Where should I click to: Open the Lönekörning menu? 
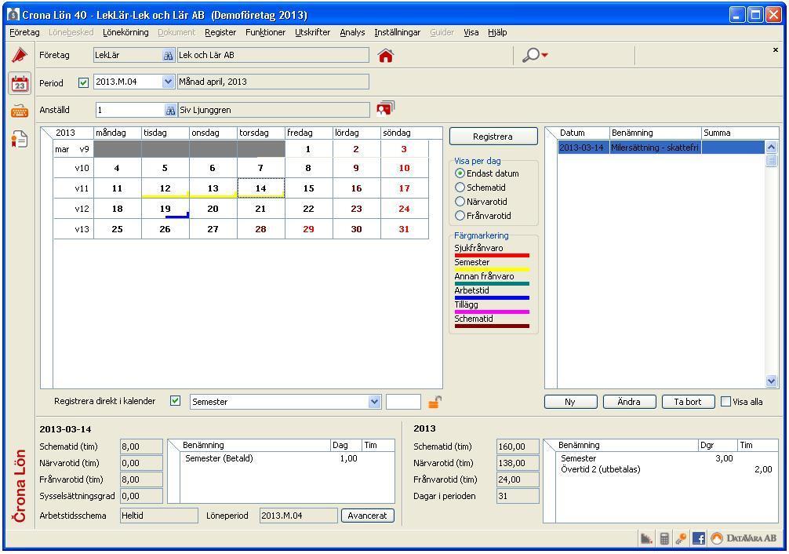(125, 32)
